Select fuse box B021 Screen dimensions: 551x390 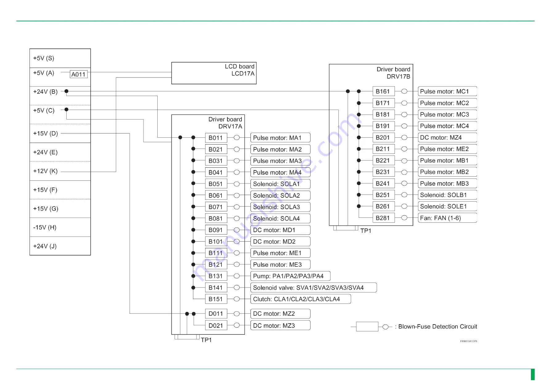(216, 149)
